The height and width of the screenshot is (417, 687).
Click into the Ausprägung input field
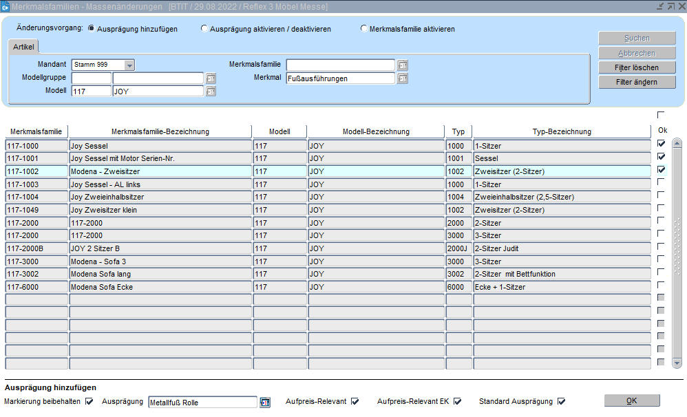coord(202,403)
